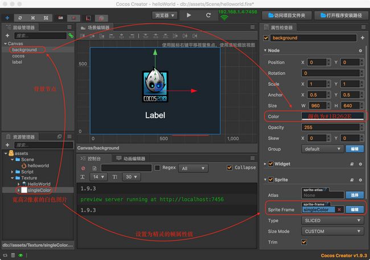Select the helloworld scene asset
This screenshot has height=260, width=370.
click(x=38, y=166)
